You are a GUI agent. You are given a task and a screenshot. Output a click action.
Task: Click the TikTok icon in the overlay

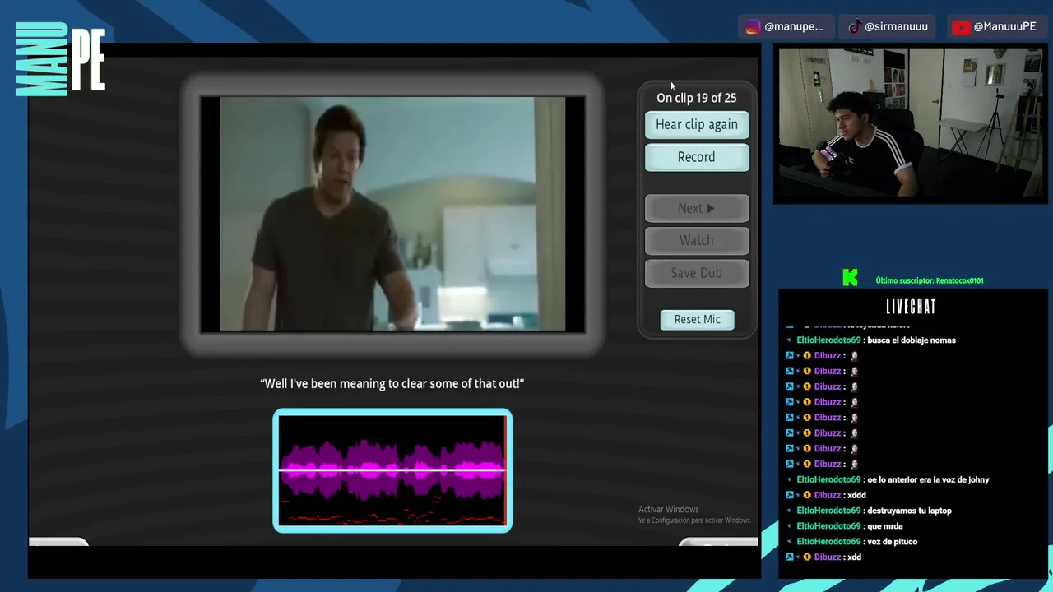click(x=855, y=27)
